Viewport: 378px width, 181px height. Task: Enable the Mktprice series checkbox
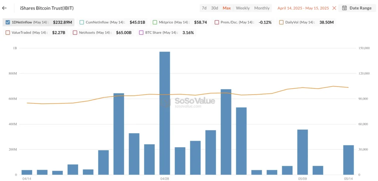pos(155,22)
